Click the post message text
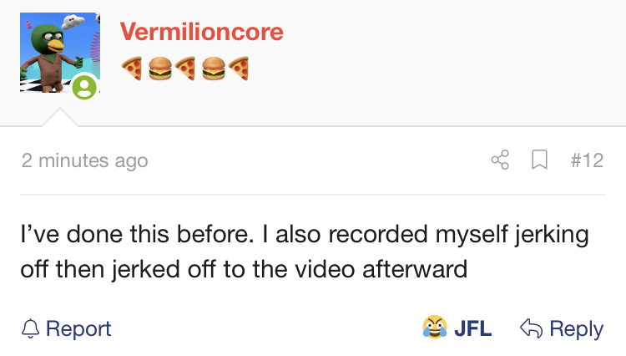626x356 pixels. 305,252
